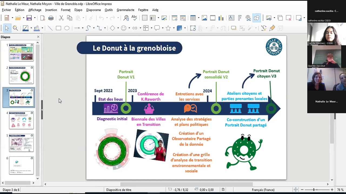Insert Hyperlink globe icon
Viewport: 346px width, 194px height.
click(248, 18)
